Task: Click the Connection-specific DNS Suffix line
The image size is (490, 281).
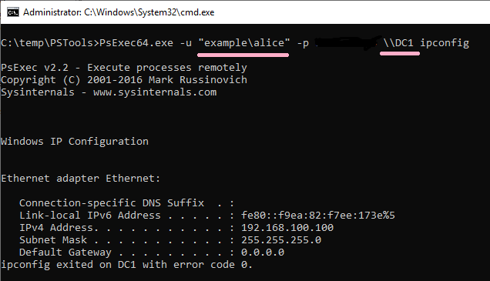Action: (x=126, y=203)
